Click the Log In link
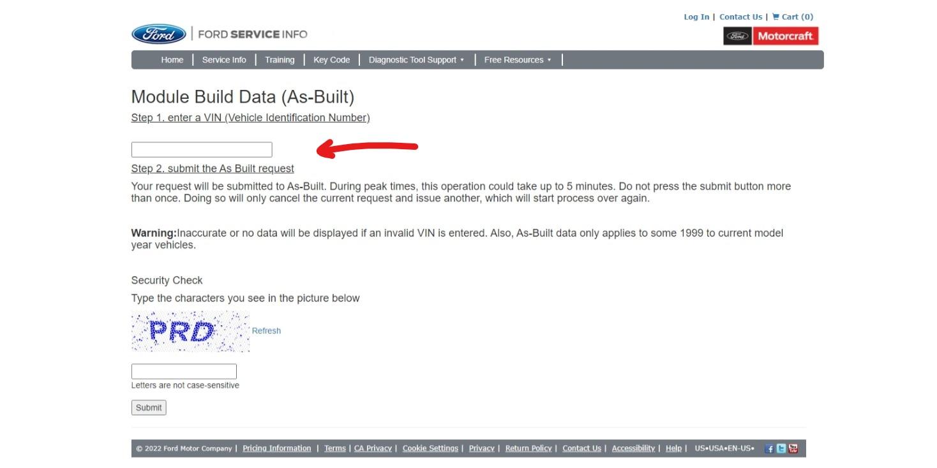The width and height of the screenshot is (937, 468). [x=696, y=17]
